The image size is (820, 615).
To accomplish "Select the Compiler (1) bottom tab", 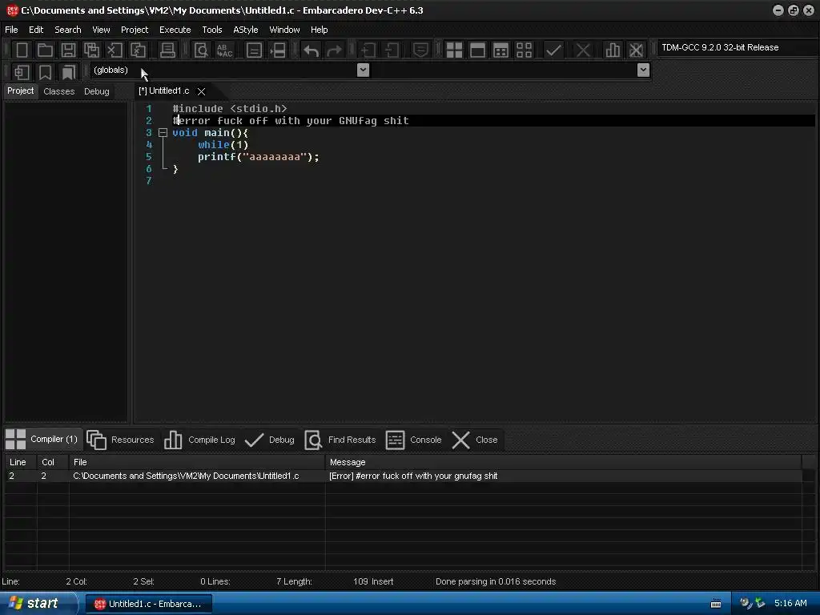I will (x=43, y=440).
